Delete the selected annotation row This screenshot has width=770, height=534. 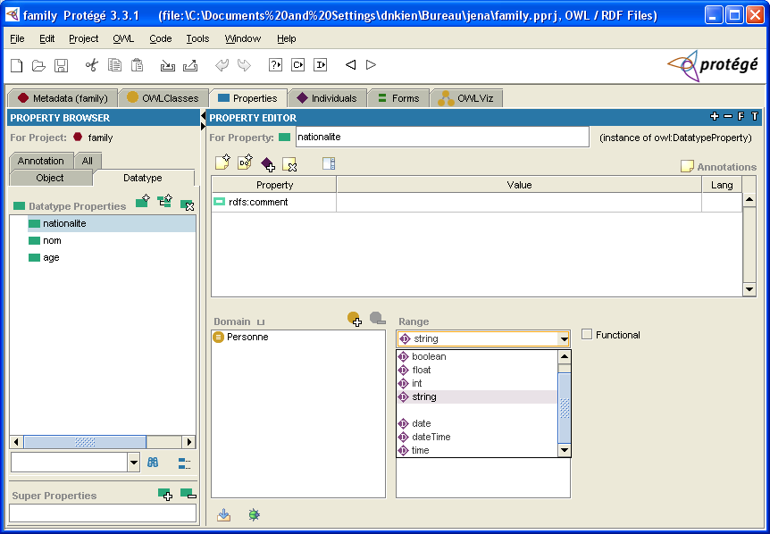(289, 164)
